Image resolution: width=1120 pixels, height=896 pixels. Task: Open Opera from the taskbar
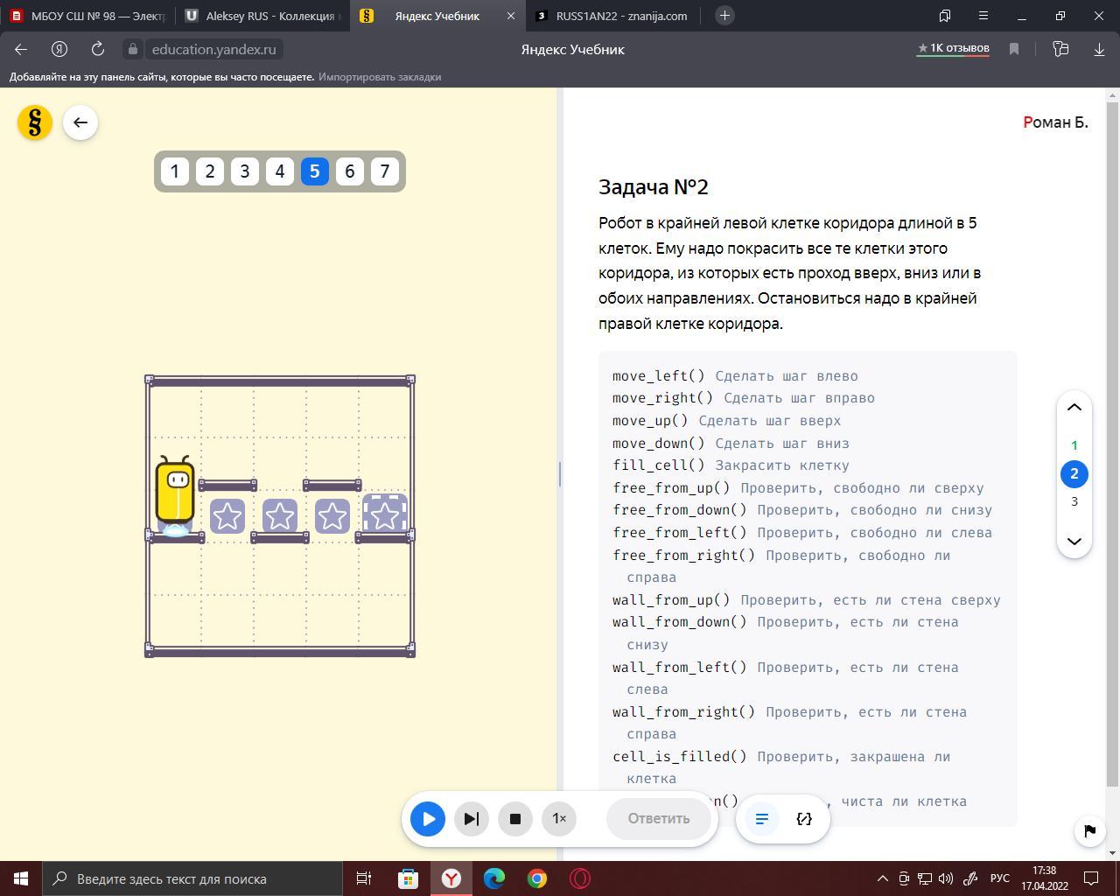(580, 878)
